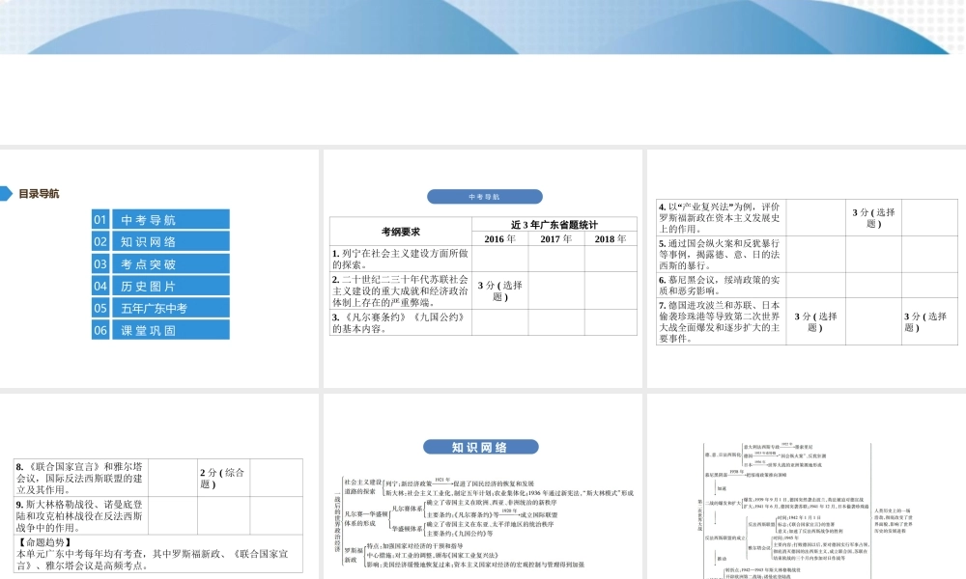Image resolution: width=966 pixels, height=579 pixels.
Task: Select contents row 02 知识网络
Action: [x=160, y=241]
